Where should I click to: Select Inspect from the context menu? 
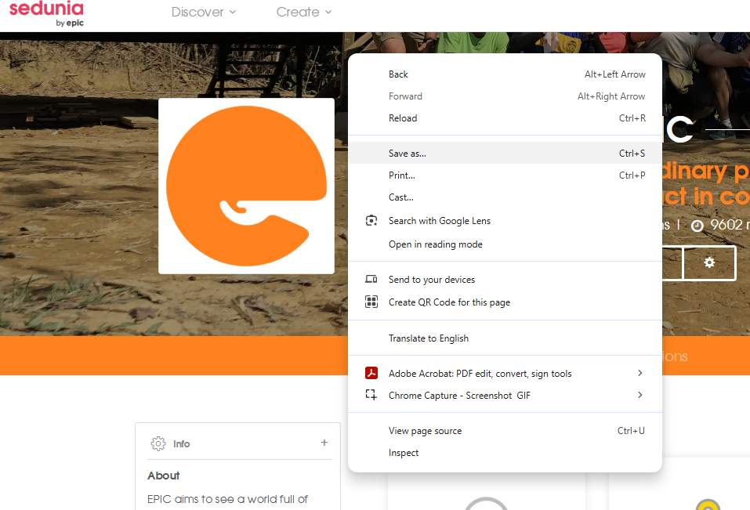tap(404, 453)
